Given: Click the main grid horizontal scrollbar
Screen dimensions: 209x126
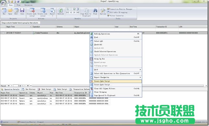Looking at the screenshot, I should tap(118, 86).
